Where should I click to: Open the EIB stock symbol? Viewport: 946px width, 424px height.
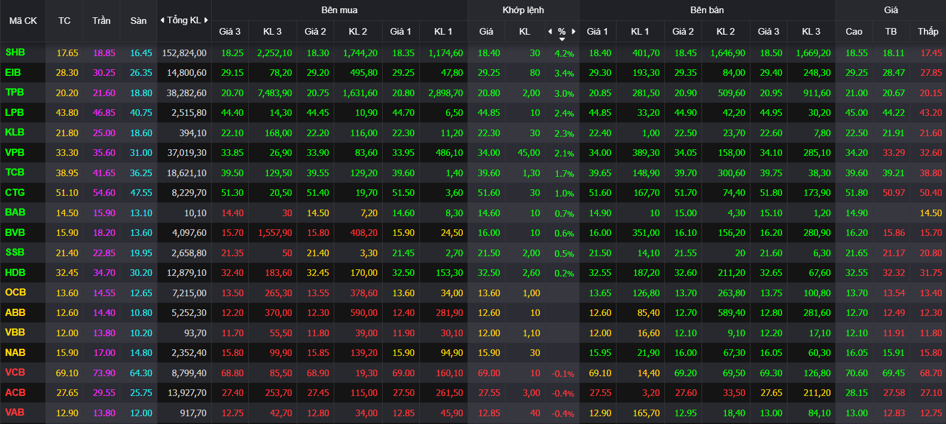tap(13, 73)
